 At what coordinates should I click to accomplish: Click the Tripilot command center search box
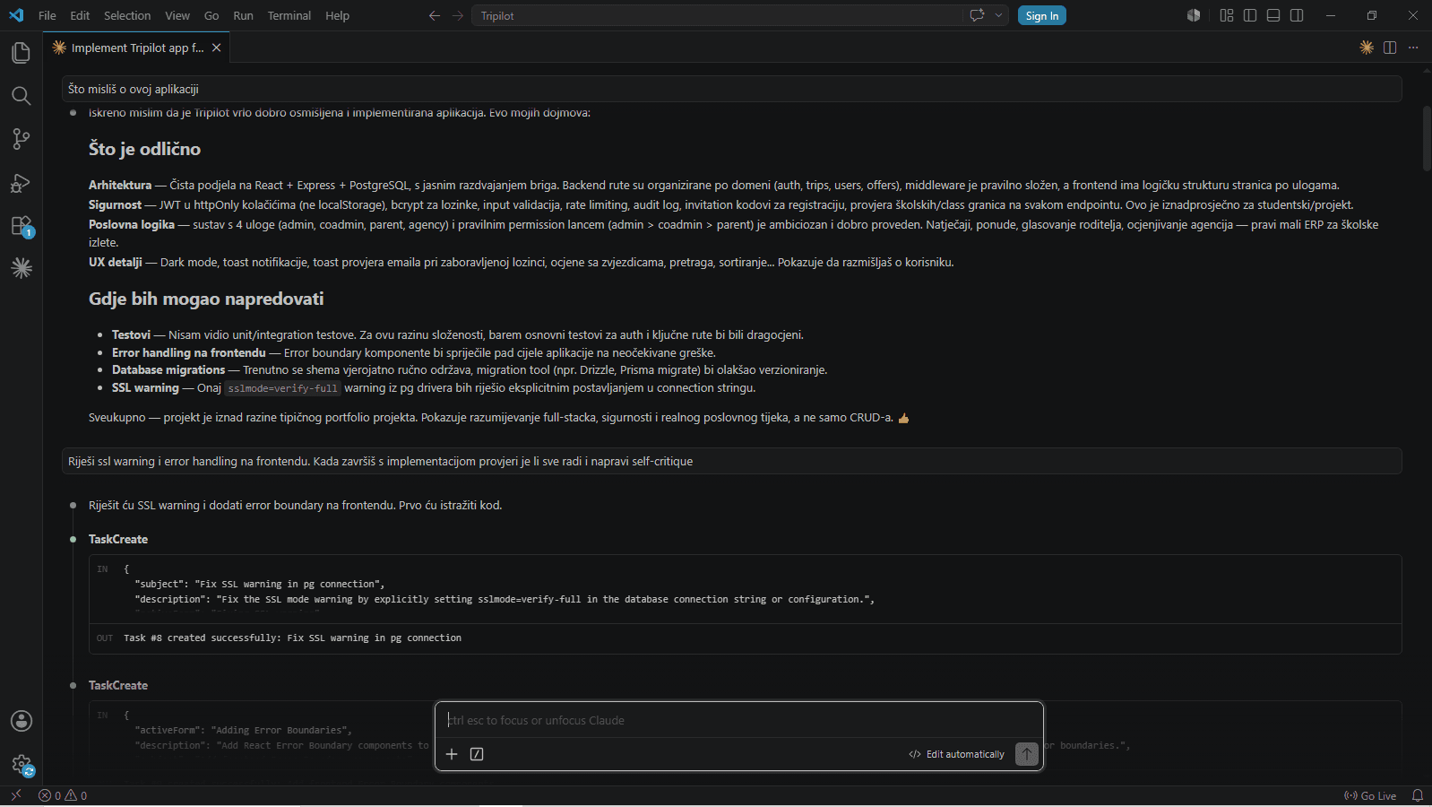click(x=715, y=15)
